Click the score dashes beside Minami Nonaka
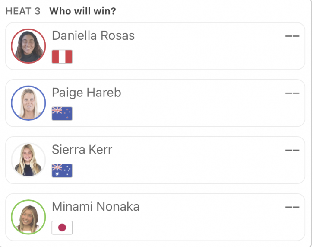313x247 pixels. click(292, 207)
